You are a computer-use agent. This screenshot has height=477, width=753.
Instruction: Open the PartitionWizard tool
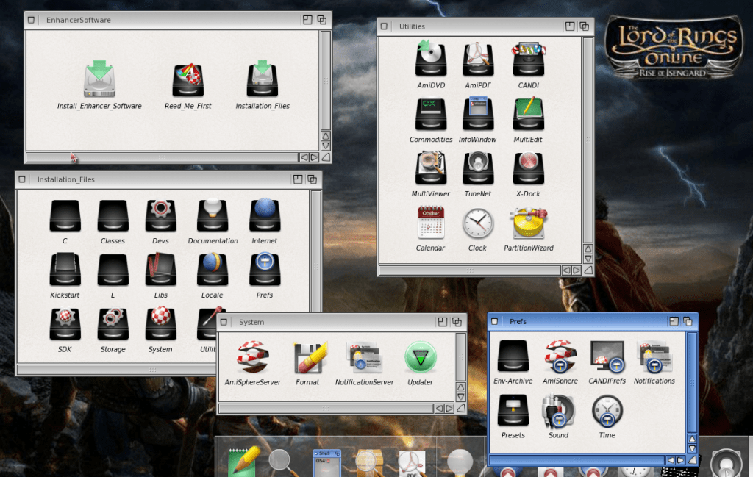coord(528,223)
